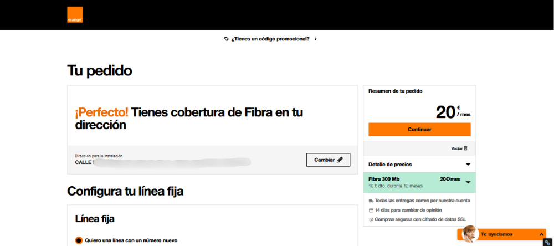554x246 pixels.
Task: Click calendar icon beside 14 días text
Action: click(371, 211)
